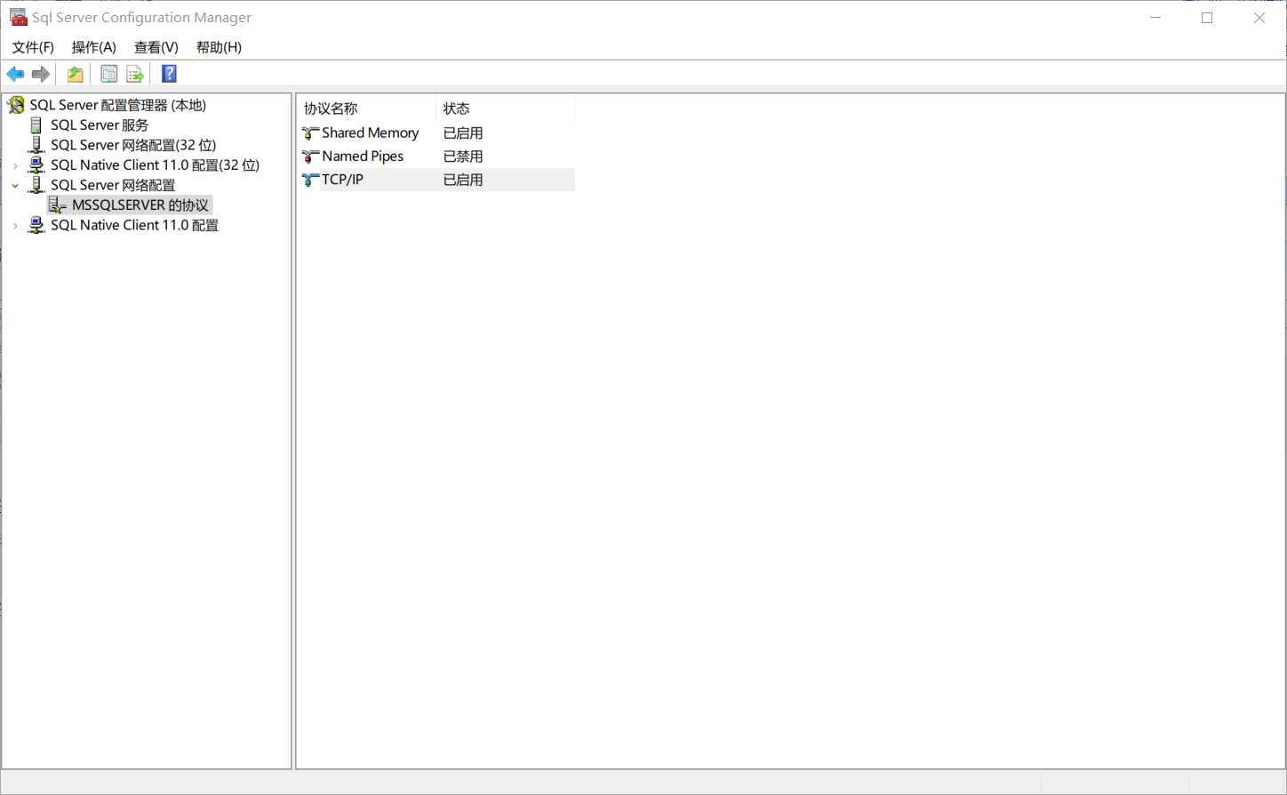Click the icon beside SQL Server 网络配置(32 位)
Image resolution: width=1287 pixels, height=795 pixels.
[36, 145]
